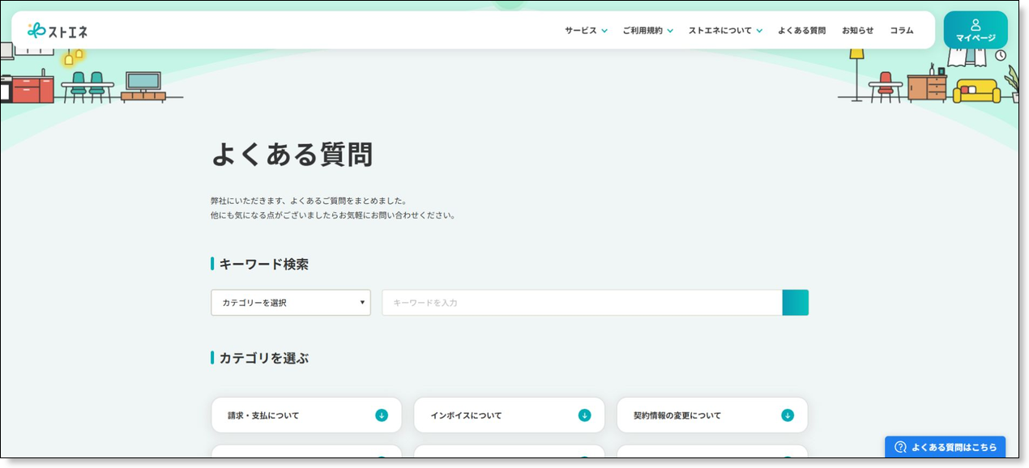1029x468 pixels.
Task: Select the インボイスについて category
Action: [509, 415]
